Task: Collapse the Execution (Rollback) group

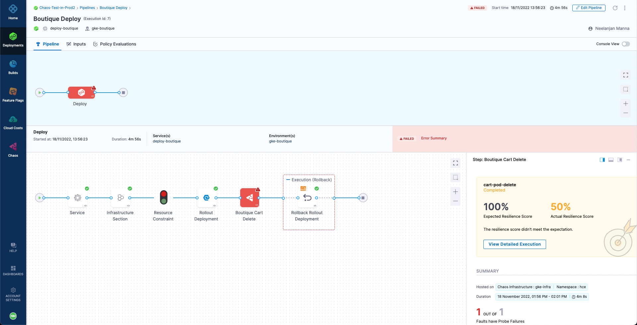Action: [288, 180]
